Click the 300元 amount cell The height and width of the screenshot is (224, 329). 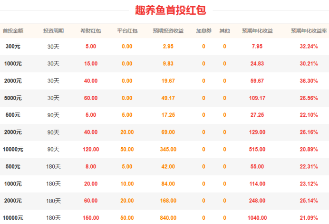pyautogui.click(x=13, y=46)
